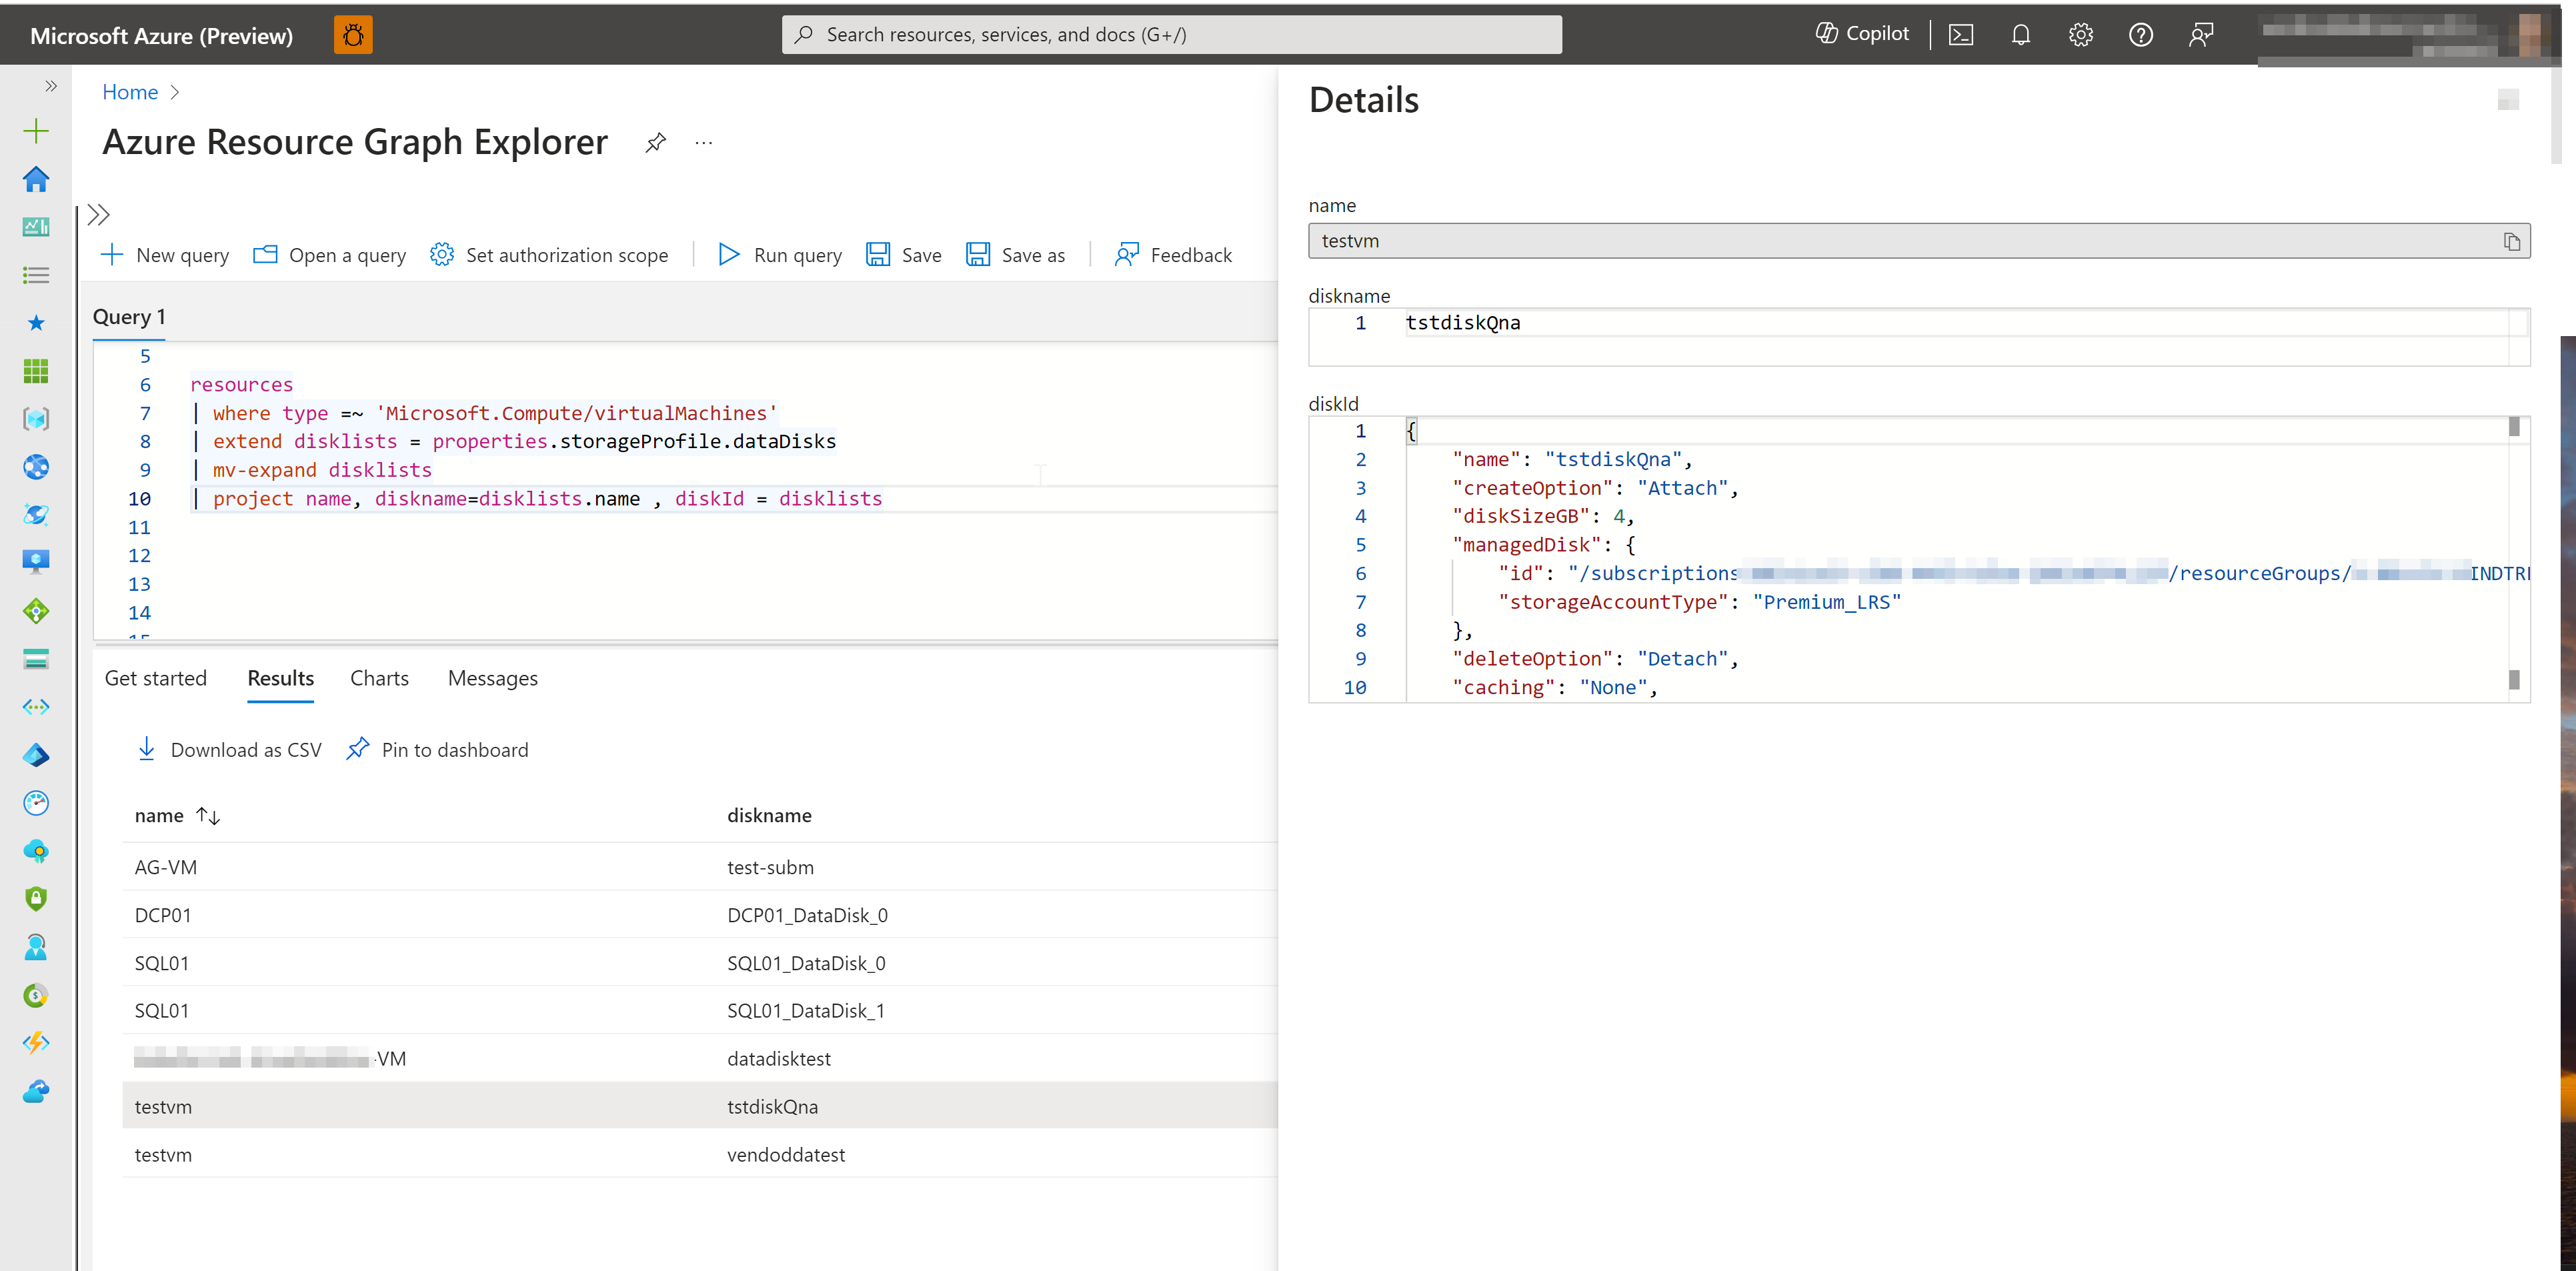
Task: Click Run query
Action: (780, 255)
